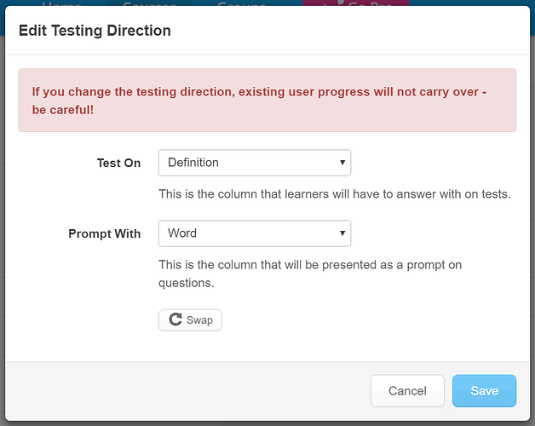Save the testing direction changes

[484, 391]
